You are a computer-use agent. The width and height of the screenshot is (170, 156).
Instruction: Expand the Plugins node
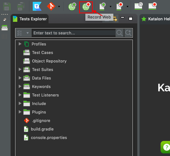pyautogui.click(x=20, y=112)
